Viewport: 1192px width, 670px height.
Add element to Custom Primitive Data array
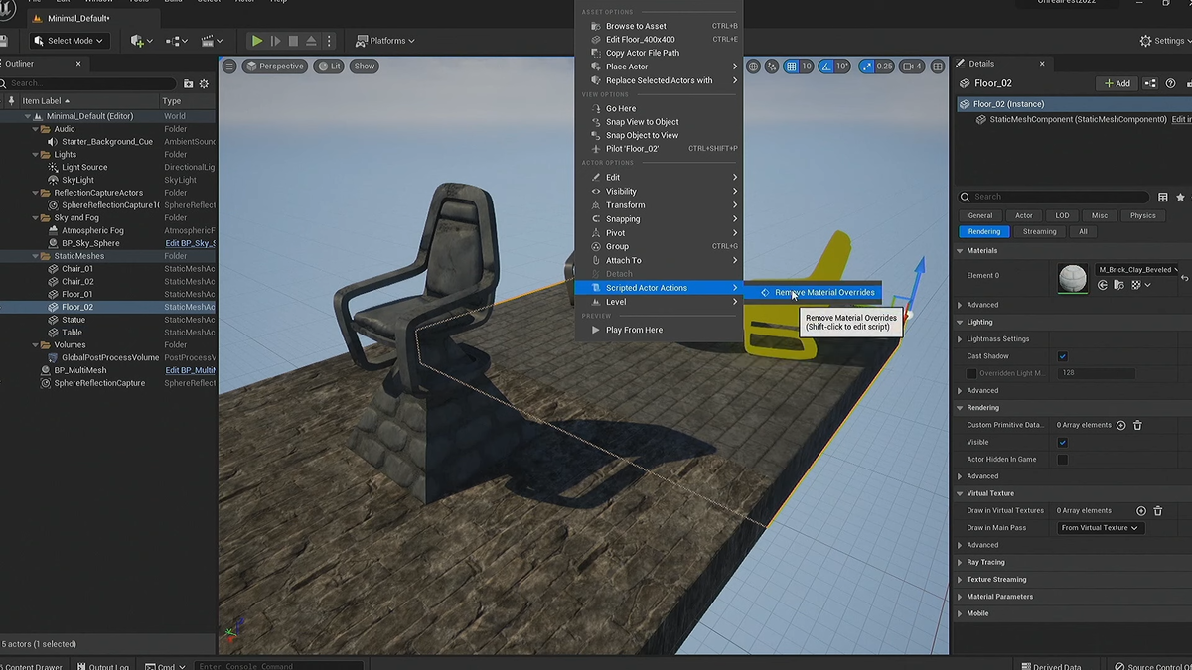coord(1120,425)
